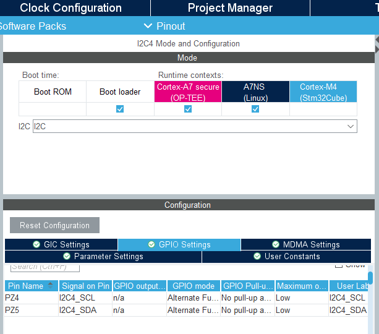The width and height of the screenshot is (379, 334).
Task: Click the table vertical scrollbar thumb
Action: (x=370, y=278)
